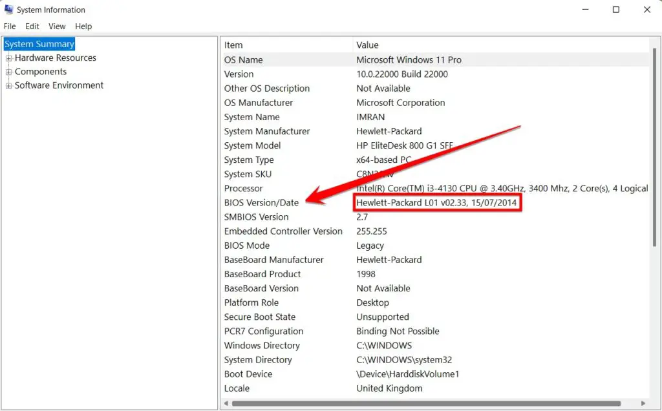Click the Hewlett-Packard L01 v02.33 BIOS value
662x411 pixels.
pyautogui.click(x=436, y=203)
